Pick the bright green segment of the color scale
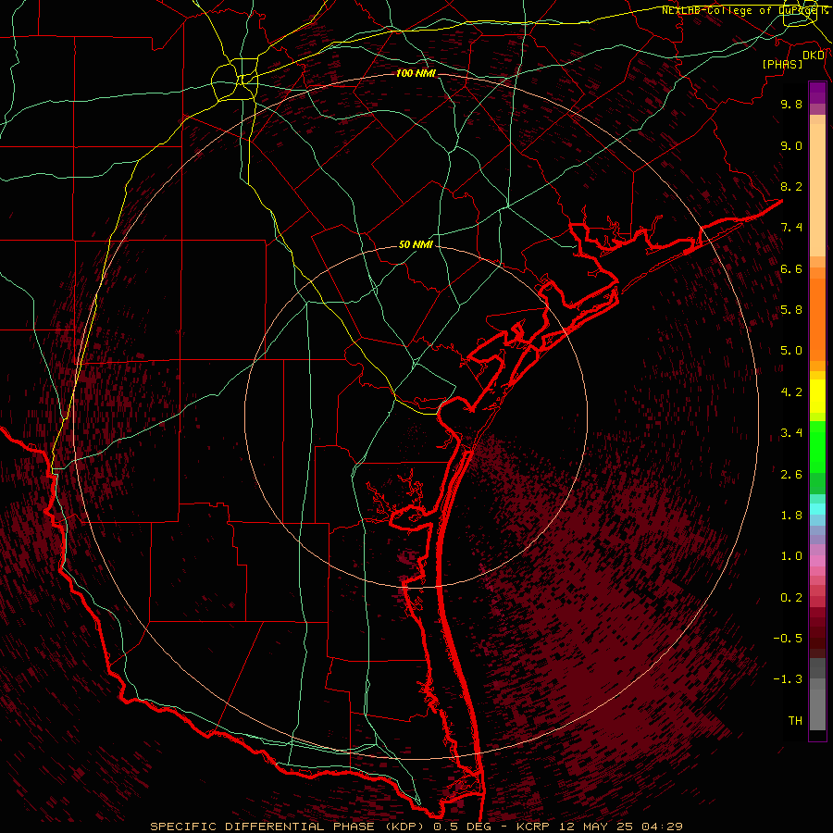 (x=817, y=447)
